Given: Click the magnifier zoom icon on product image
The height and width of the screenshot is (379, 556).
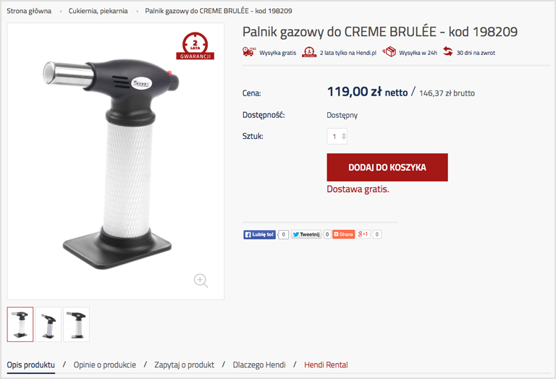Looking at the screenshot, I should (201, 281).
